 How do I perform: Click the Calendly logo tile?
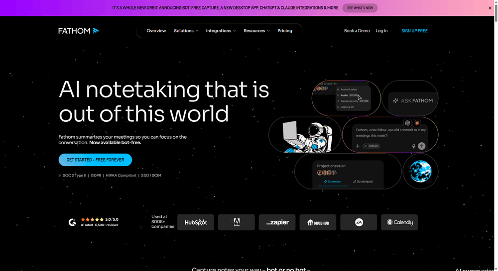coord(399,222)
